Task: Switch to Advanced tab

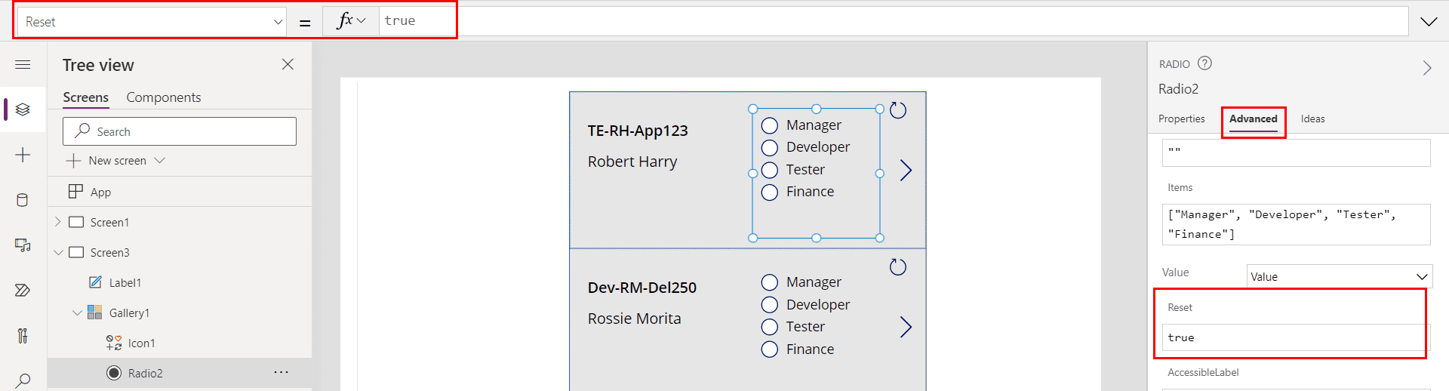Action: coord(1254,119)
